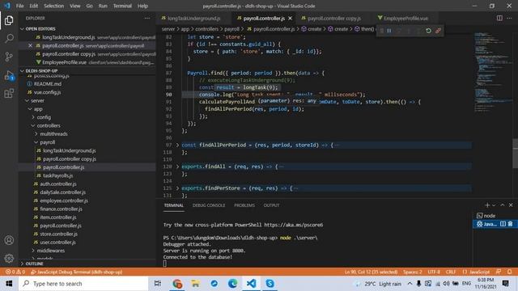This screenshot has width=518, height=291.
Task: Show notifications via bell icon
Action: pos(510,272)
